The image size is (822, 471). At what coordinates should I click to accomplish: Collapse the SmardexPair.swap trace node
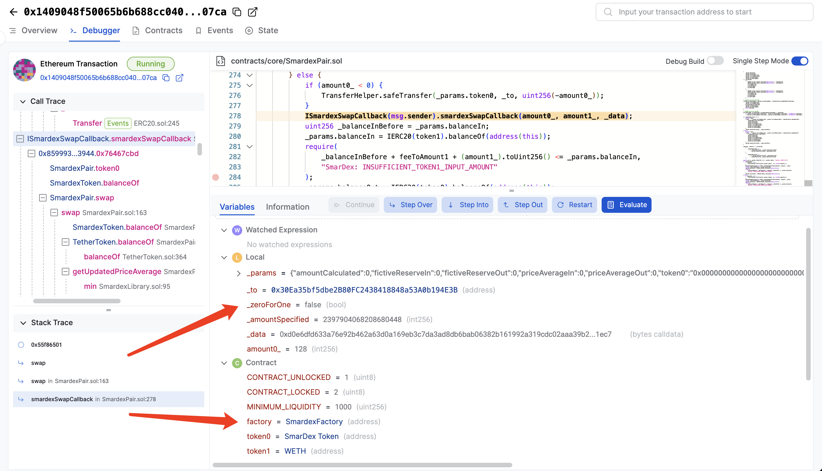43,198
